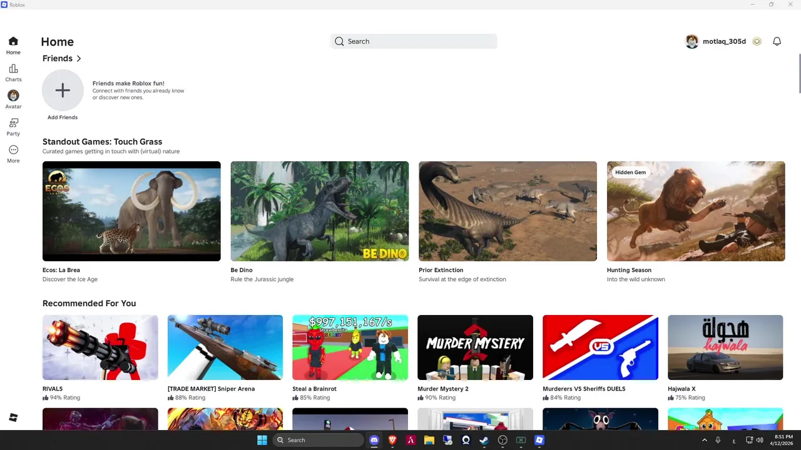The image size is (801, 450).
Task: Open the More sidebar menu
Action: pos(13,154)
